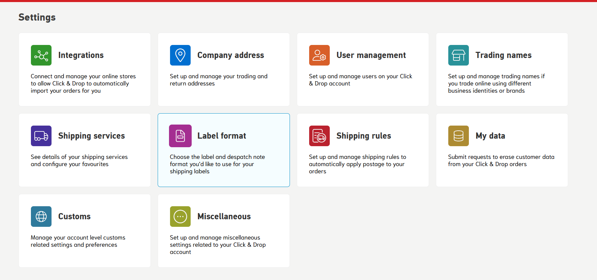Click the teal Trading names storefront icon
597x280 pixels.
[459, 55]
